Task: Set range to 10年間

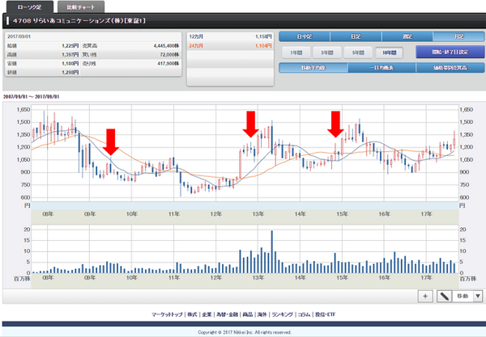Action: coord(389,53)
